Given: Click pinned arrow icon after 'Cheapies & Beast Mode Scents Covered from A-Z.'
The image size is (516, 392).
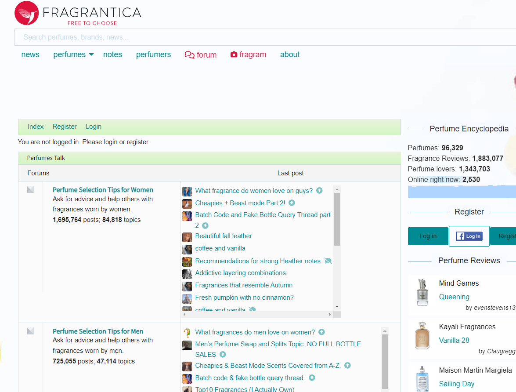Looking at the screenshot, I should tap(347, 366).
